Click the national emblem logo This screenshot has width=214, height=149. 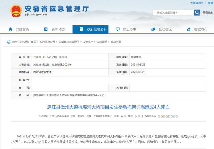16,11
